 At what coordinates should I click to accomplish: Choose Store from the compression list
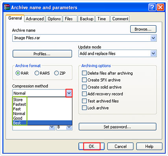[42, 100]
